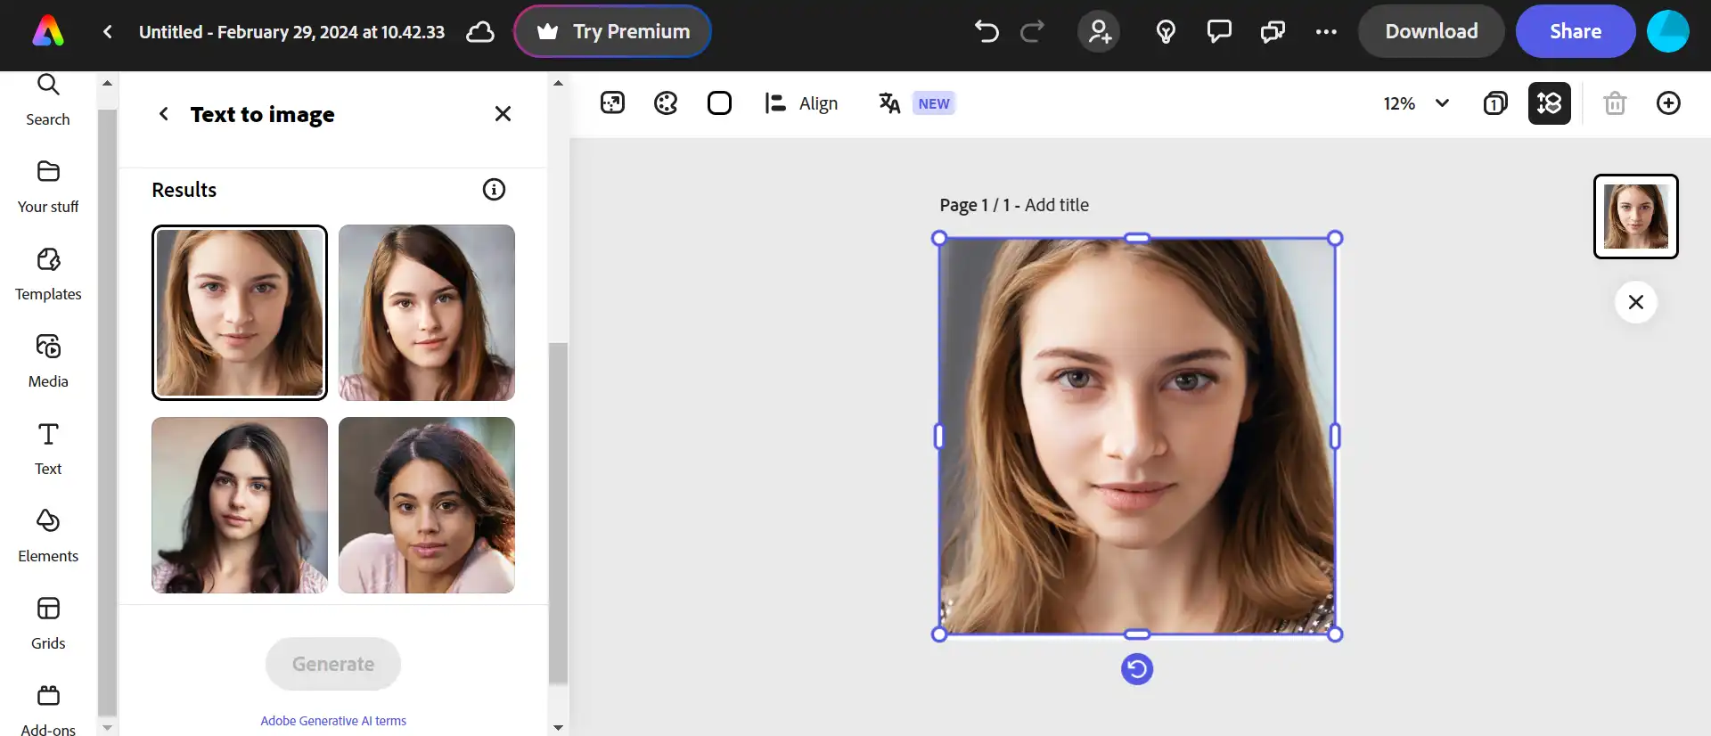Image resolution: width=1711 pixels, height=736 pixels.
Task: Click the redo arrow icon
Action: [x=1032, y=32]
